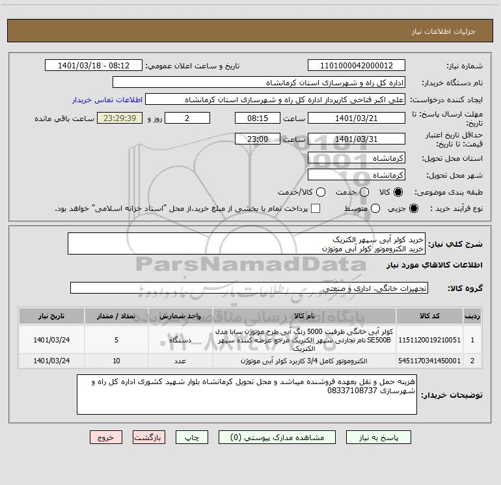Click the buyer organization name field
The height and width of the screenshot is (485, 501).
[259, 83]
